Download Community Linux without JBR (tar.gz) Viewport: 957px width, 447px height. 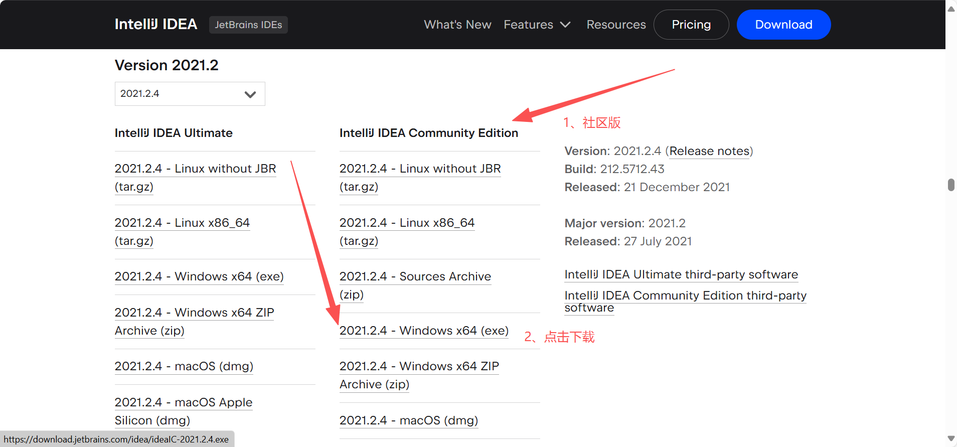[x=420, y=178]
